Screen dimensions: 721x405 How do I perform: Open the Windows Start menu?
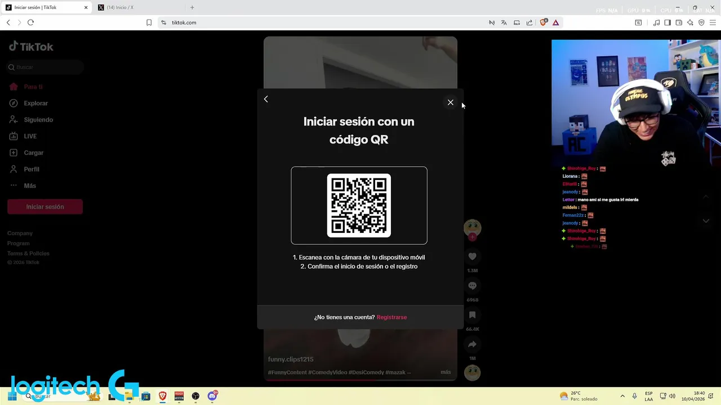click(11, 396)
